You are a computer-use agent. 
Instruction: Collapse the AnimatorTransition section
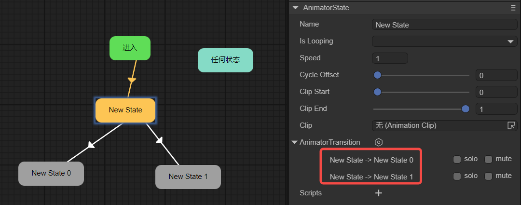pyautogui.click(x=294, y=142)
